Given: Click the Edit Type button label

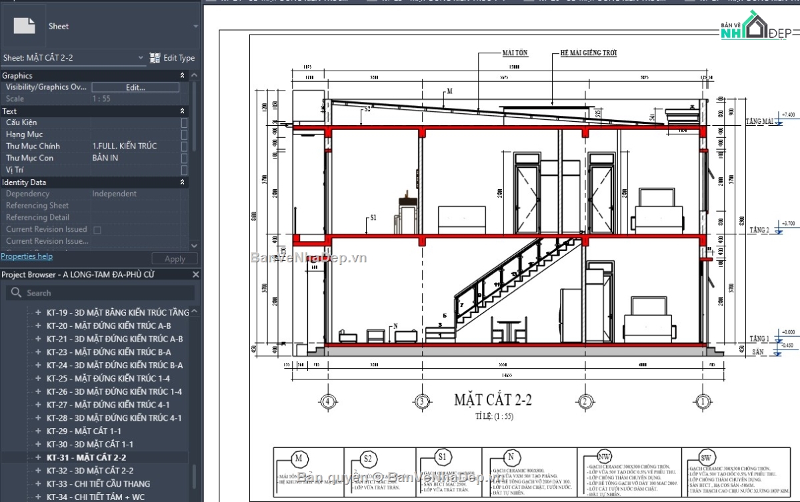Looking at the screenshot, I should pyautogui.click(x=179, y=58).
